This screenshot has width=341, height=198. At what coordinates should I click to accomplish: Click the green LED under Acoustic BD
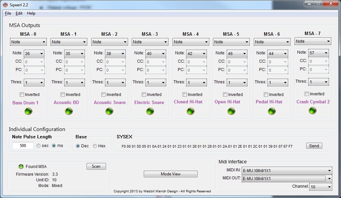point(69,112)
